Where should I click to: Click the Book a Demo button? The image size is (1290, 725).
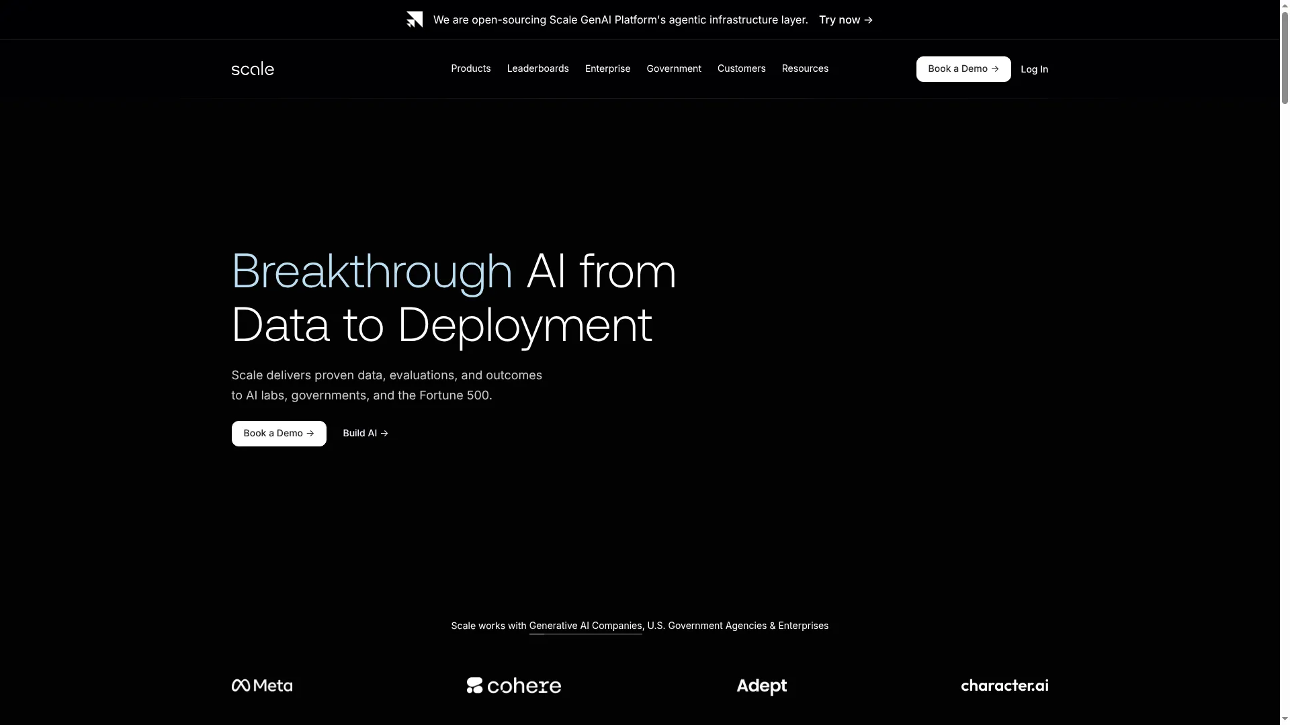tap(963, 68)
